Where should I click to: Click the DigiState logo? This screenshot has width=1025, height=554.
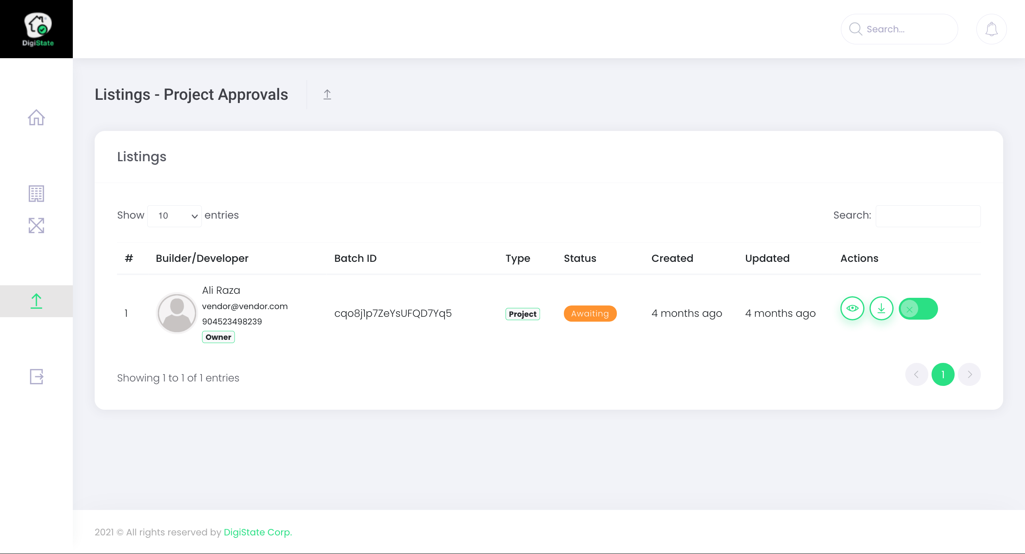click(37, 29)
